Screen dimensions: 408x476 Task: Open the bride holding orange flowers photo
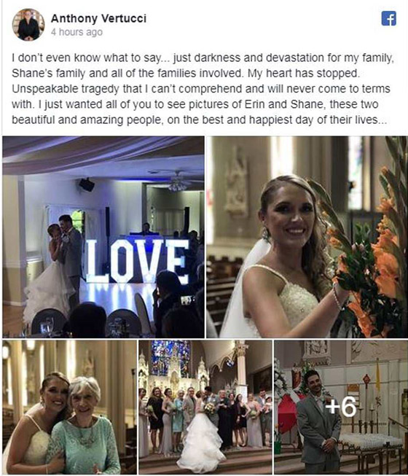307,237
